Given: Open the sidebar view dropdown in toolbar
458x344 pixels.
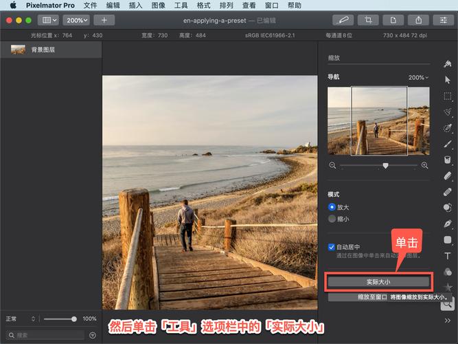Looking at the screenshot, I should [x=48, y=20].
